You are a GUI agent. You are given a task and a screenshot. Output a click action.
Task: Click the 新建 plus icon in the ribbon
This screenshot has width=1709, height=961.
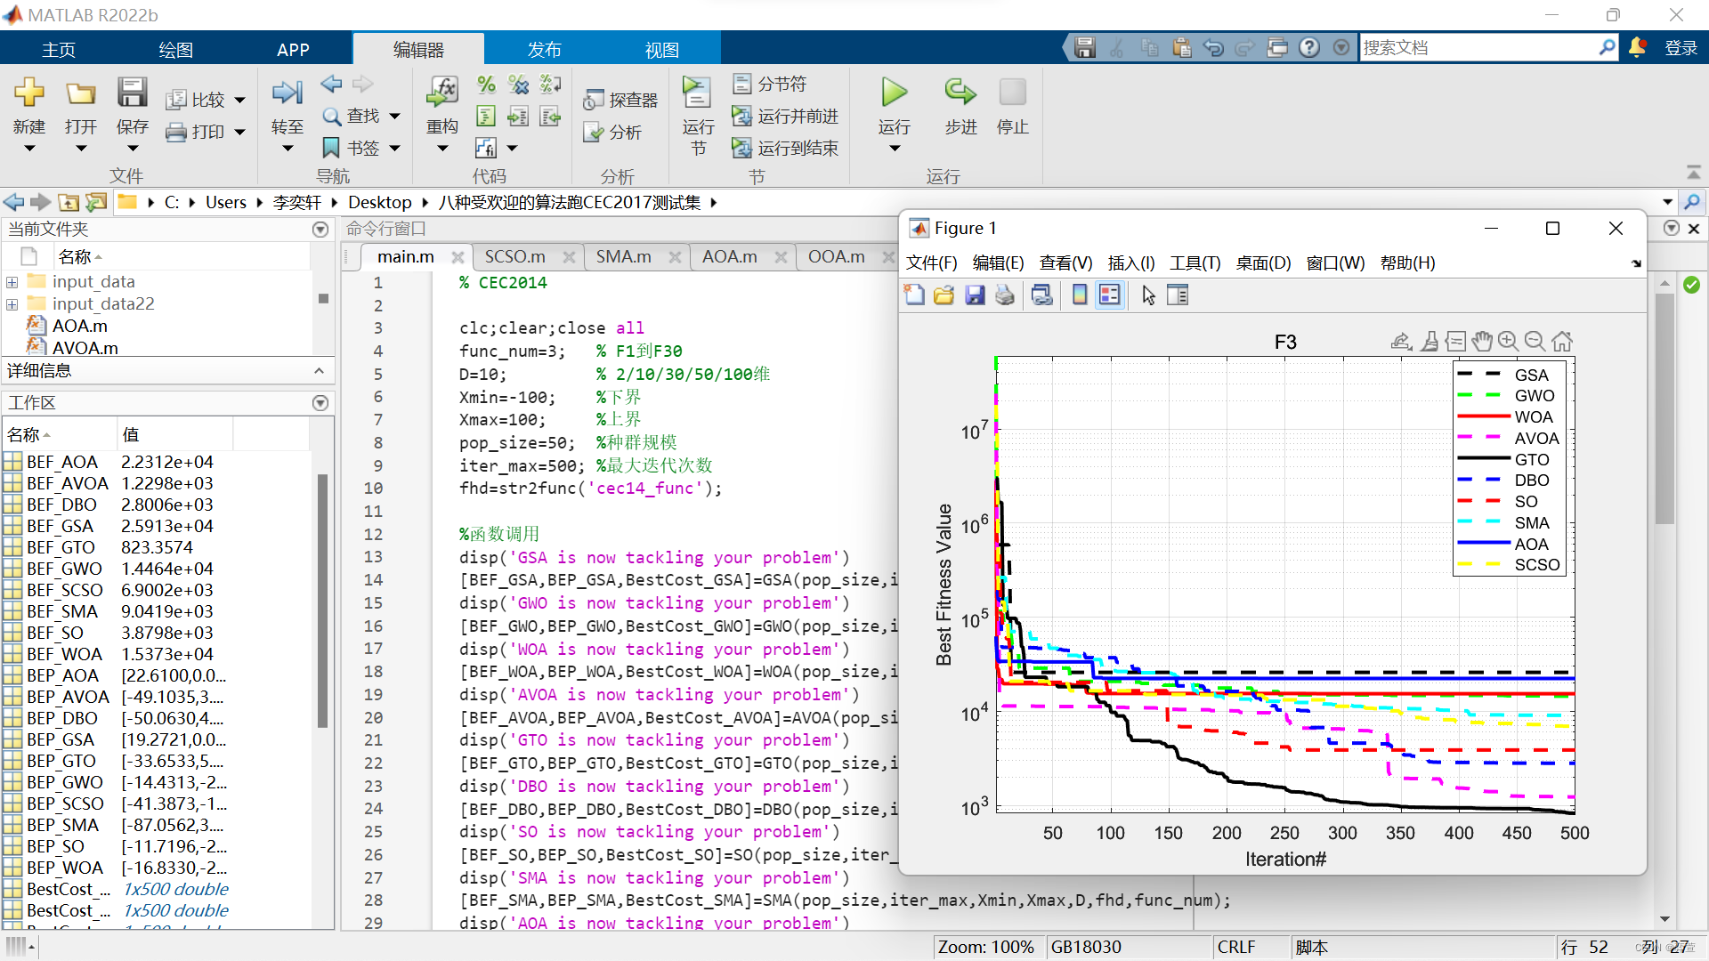[29, 93]
